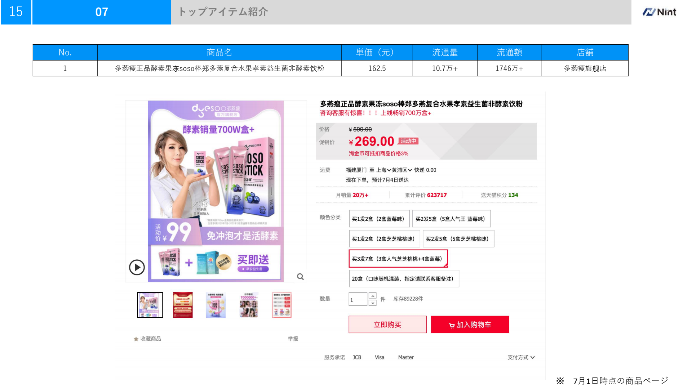This screenshot has height=389, width=692.
Task: Expand the 支付方式 payment methods
Action: [521, 357]
